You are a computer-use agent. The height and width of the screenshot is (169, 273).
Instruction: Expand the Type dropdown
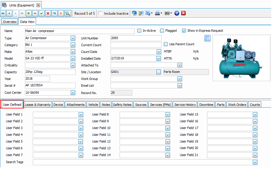click(x=73, y=38)
